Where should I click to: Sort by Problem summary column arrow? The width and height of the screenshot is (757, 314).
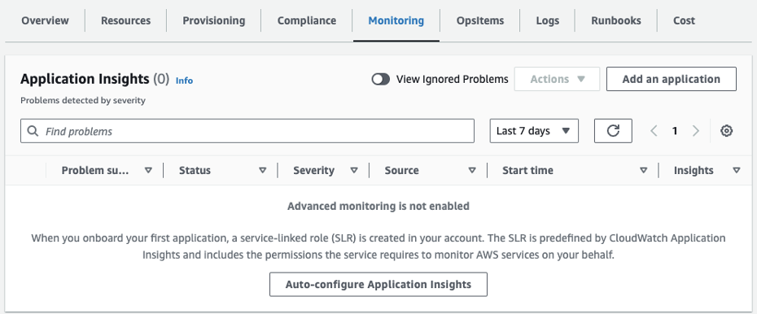pyautogui.click(x=149, y=170)
